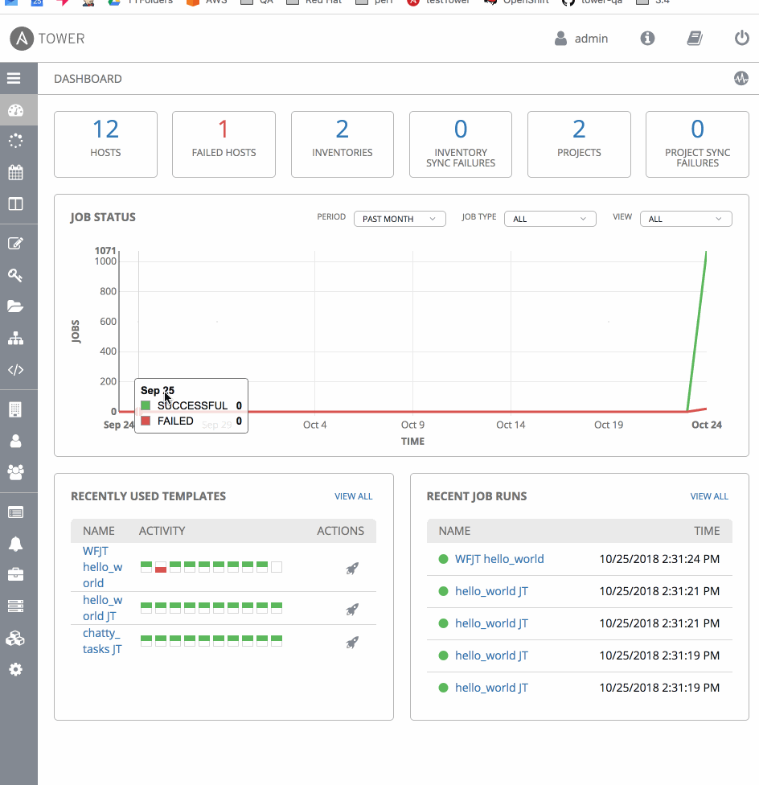Launch chatty_tasks JT with its rocket icon
The height and width of the screenshot is (785, 759).
click(x=351, y=643)
